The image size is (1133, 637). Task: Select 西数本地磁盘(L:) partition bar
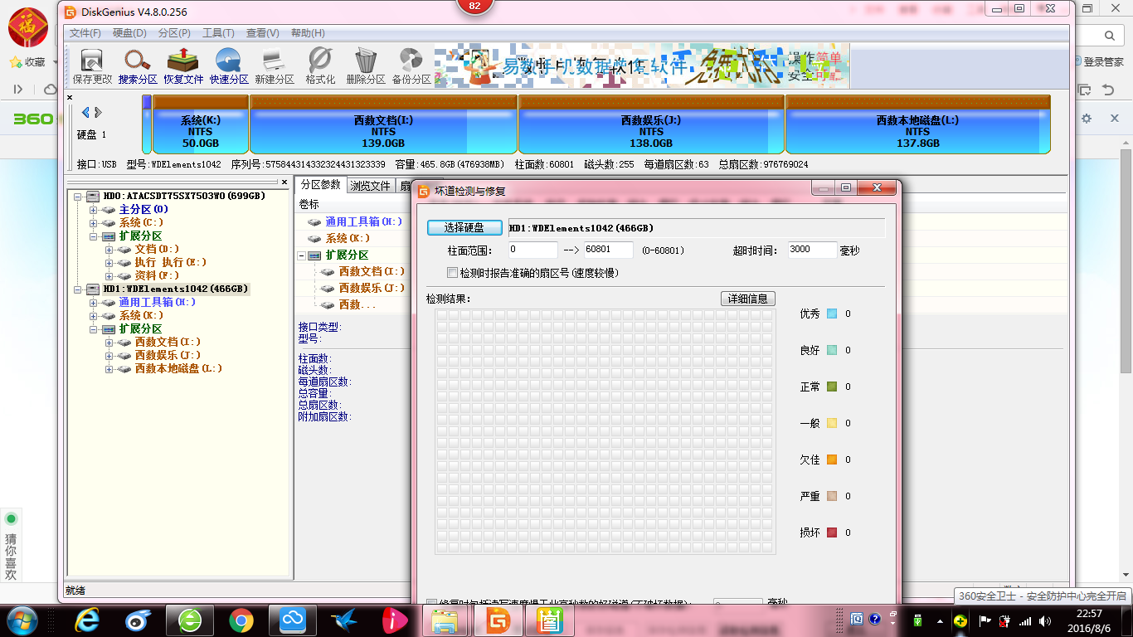click(x=918, y=124)
